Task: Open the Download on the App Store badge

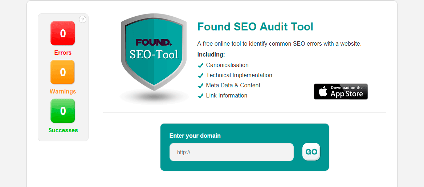Action: pyautogui.click(x=341, y=92)
